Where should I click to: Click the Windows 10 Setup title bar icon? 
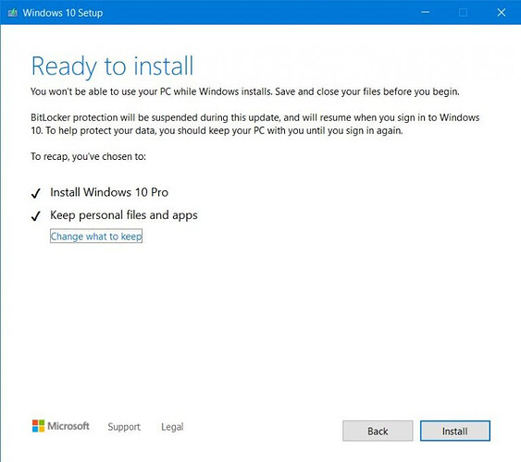13,13
